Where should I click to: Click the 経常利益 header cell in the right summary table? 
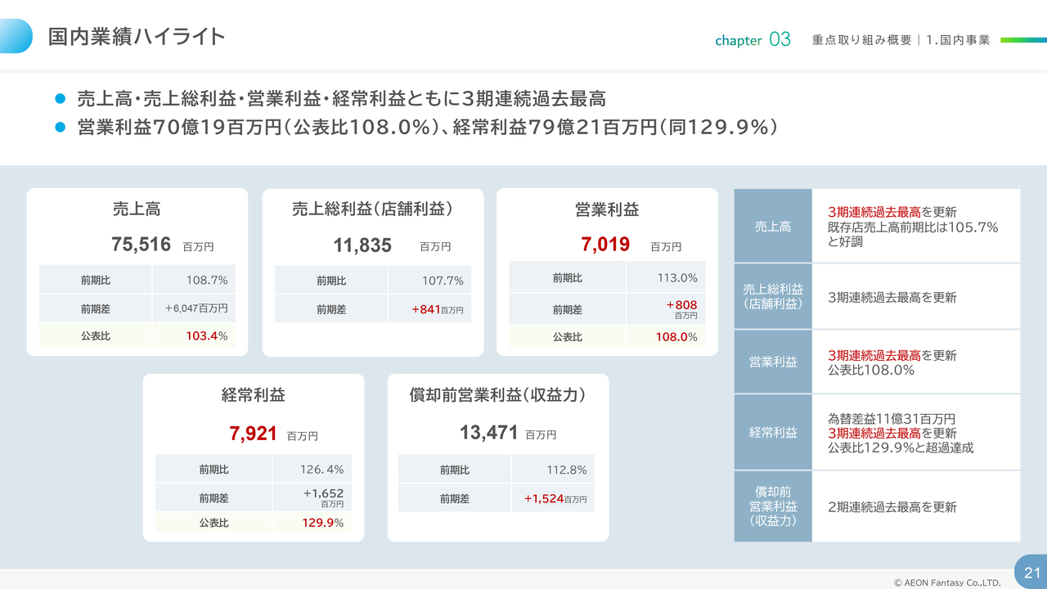pos(773,432)
